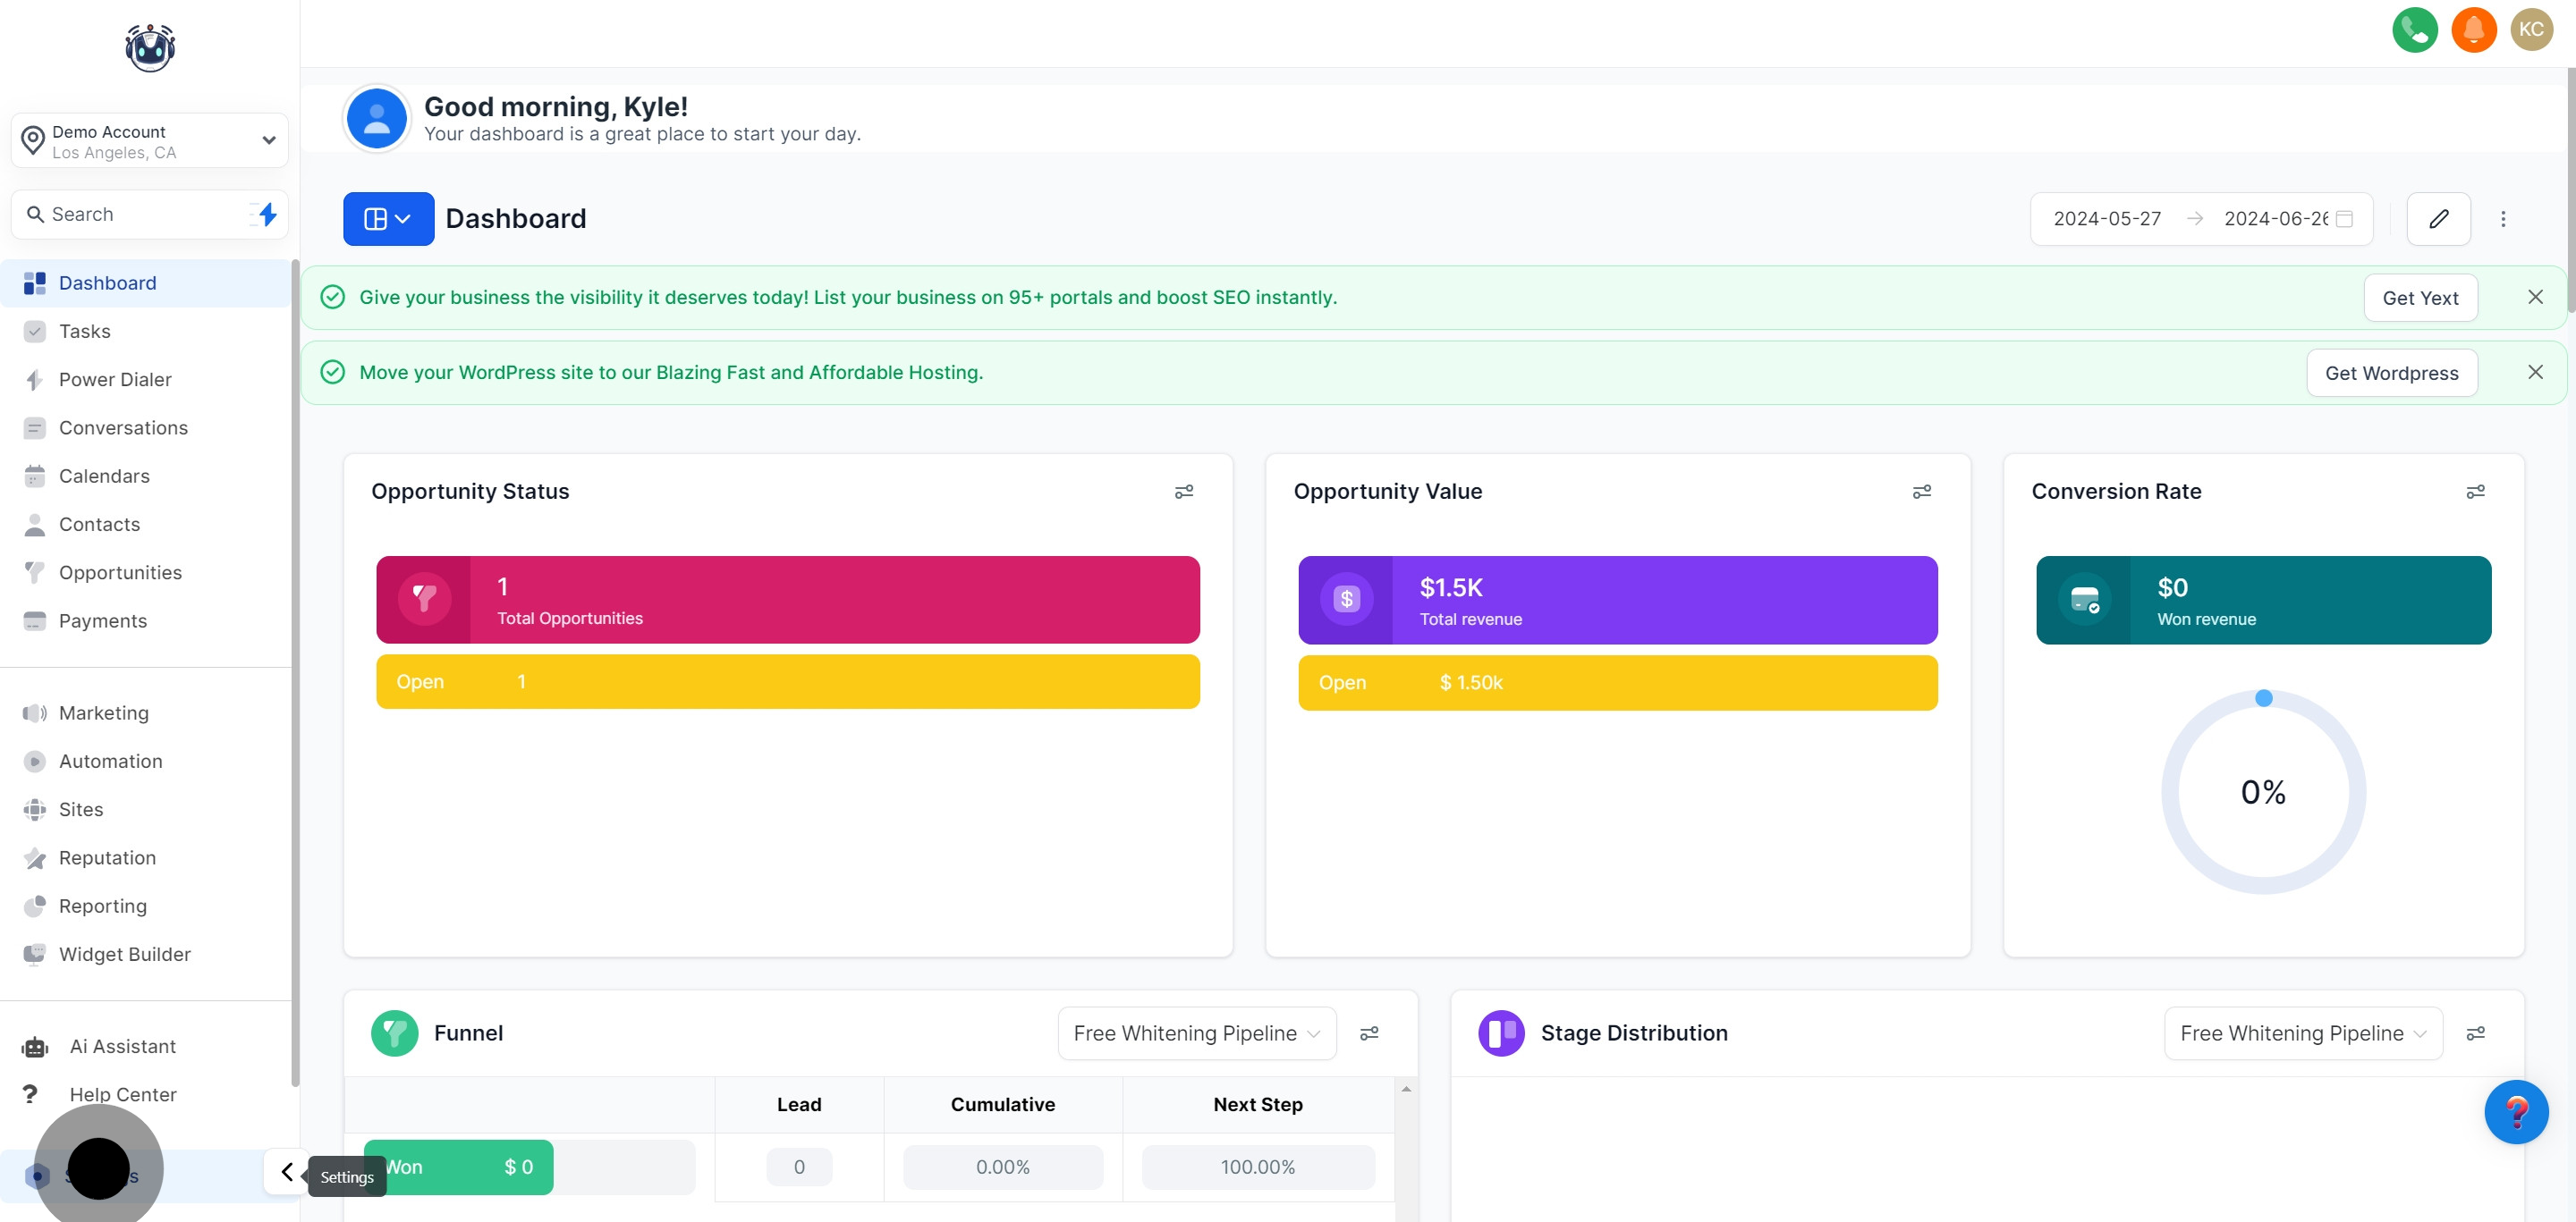Open the Conversion Rate widget settings icon
Viewport: 2576px width, 1222px height.
[2475, 492]
